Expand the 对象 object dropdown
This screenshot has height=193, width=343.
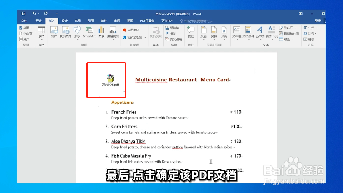point(293,39)
